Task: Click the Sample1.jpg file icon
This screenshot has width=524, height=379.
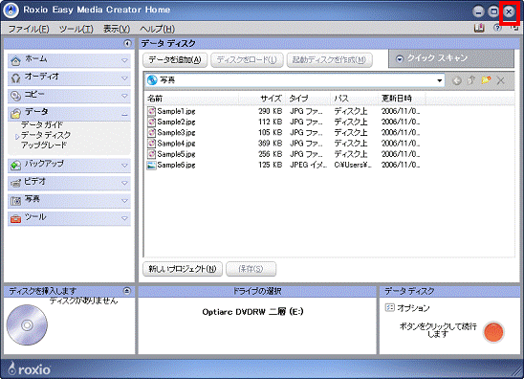Action: coord(151,111)
